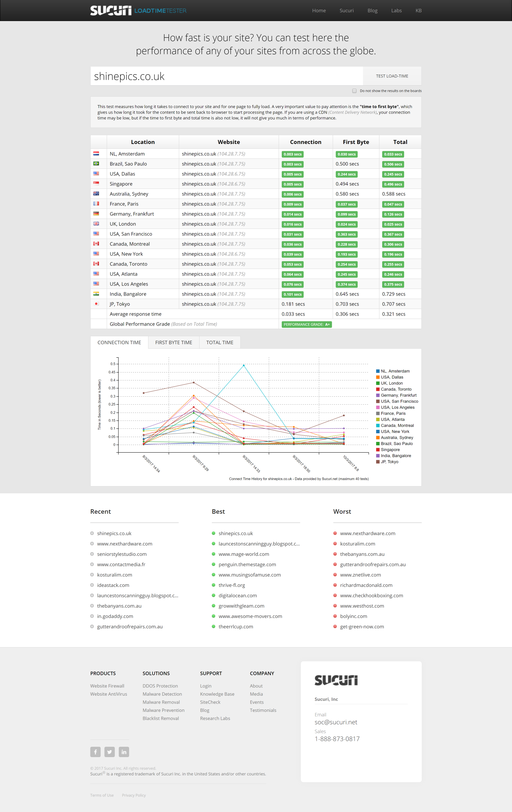Toggle the Canada, Montreal legend color swatch
The width and height of the screenshot is (512, 812).
[378, 425]
